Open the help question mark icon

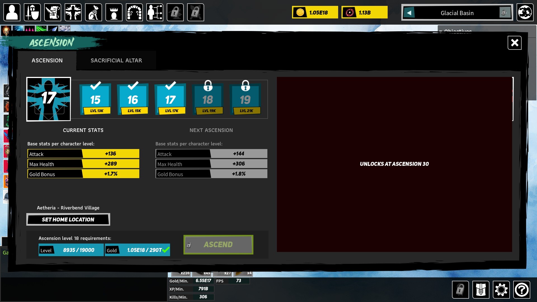click(x=521, y=290)
